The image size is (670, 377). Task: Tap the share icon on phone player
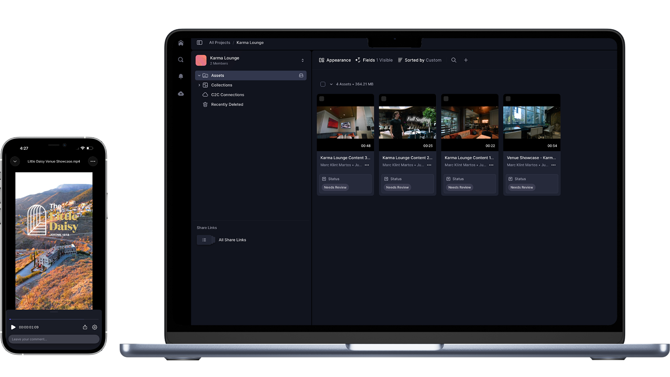85,327
